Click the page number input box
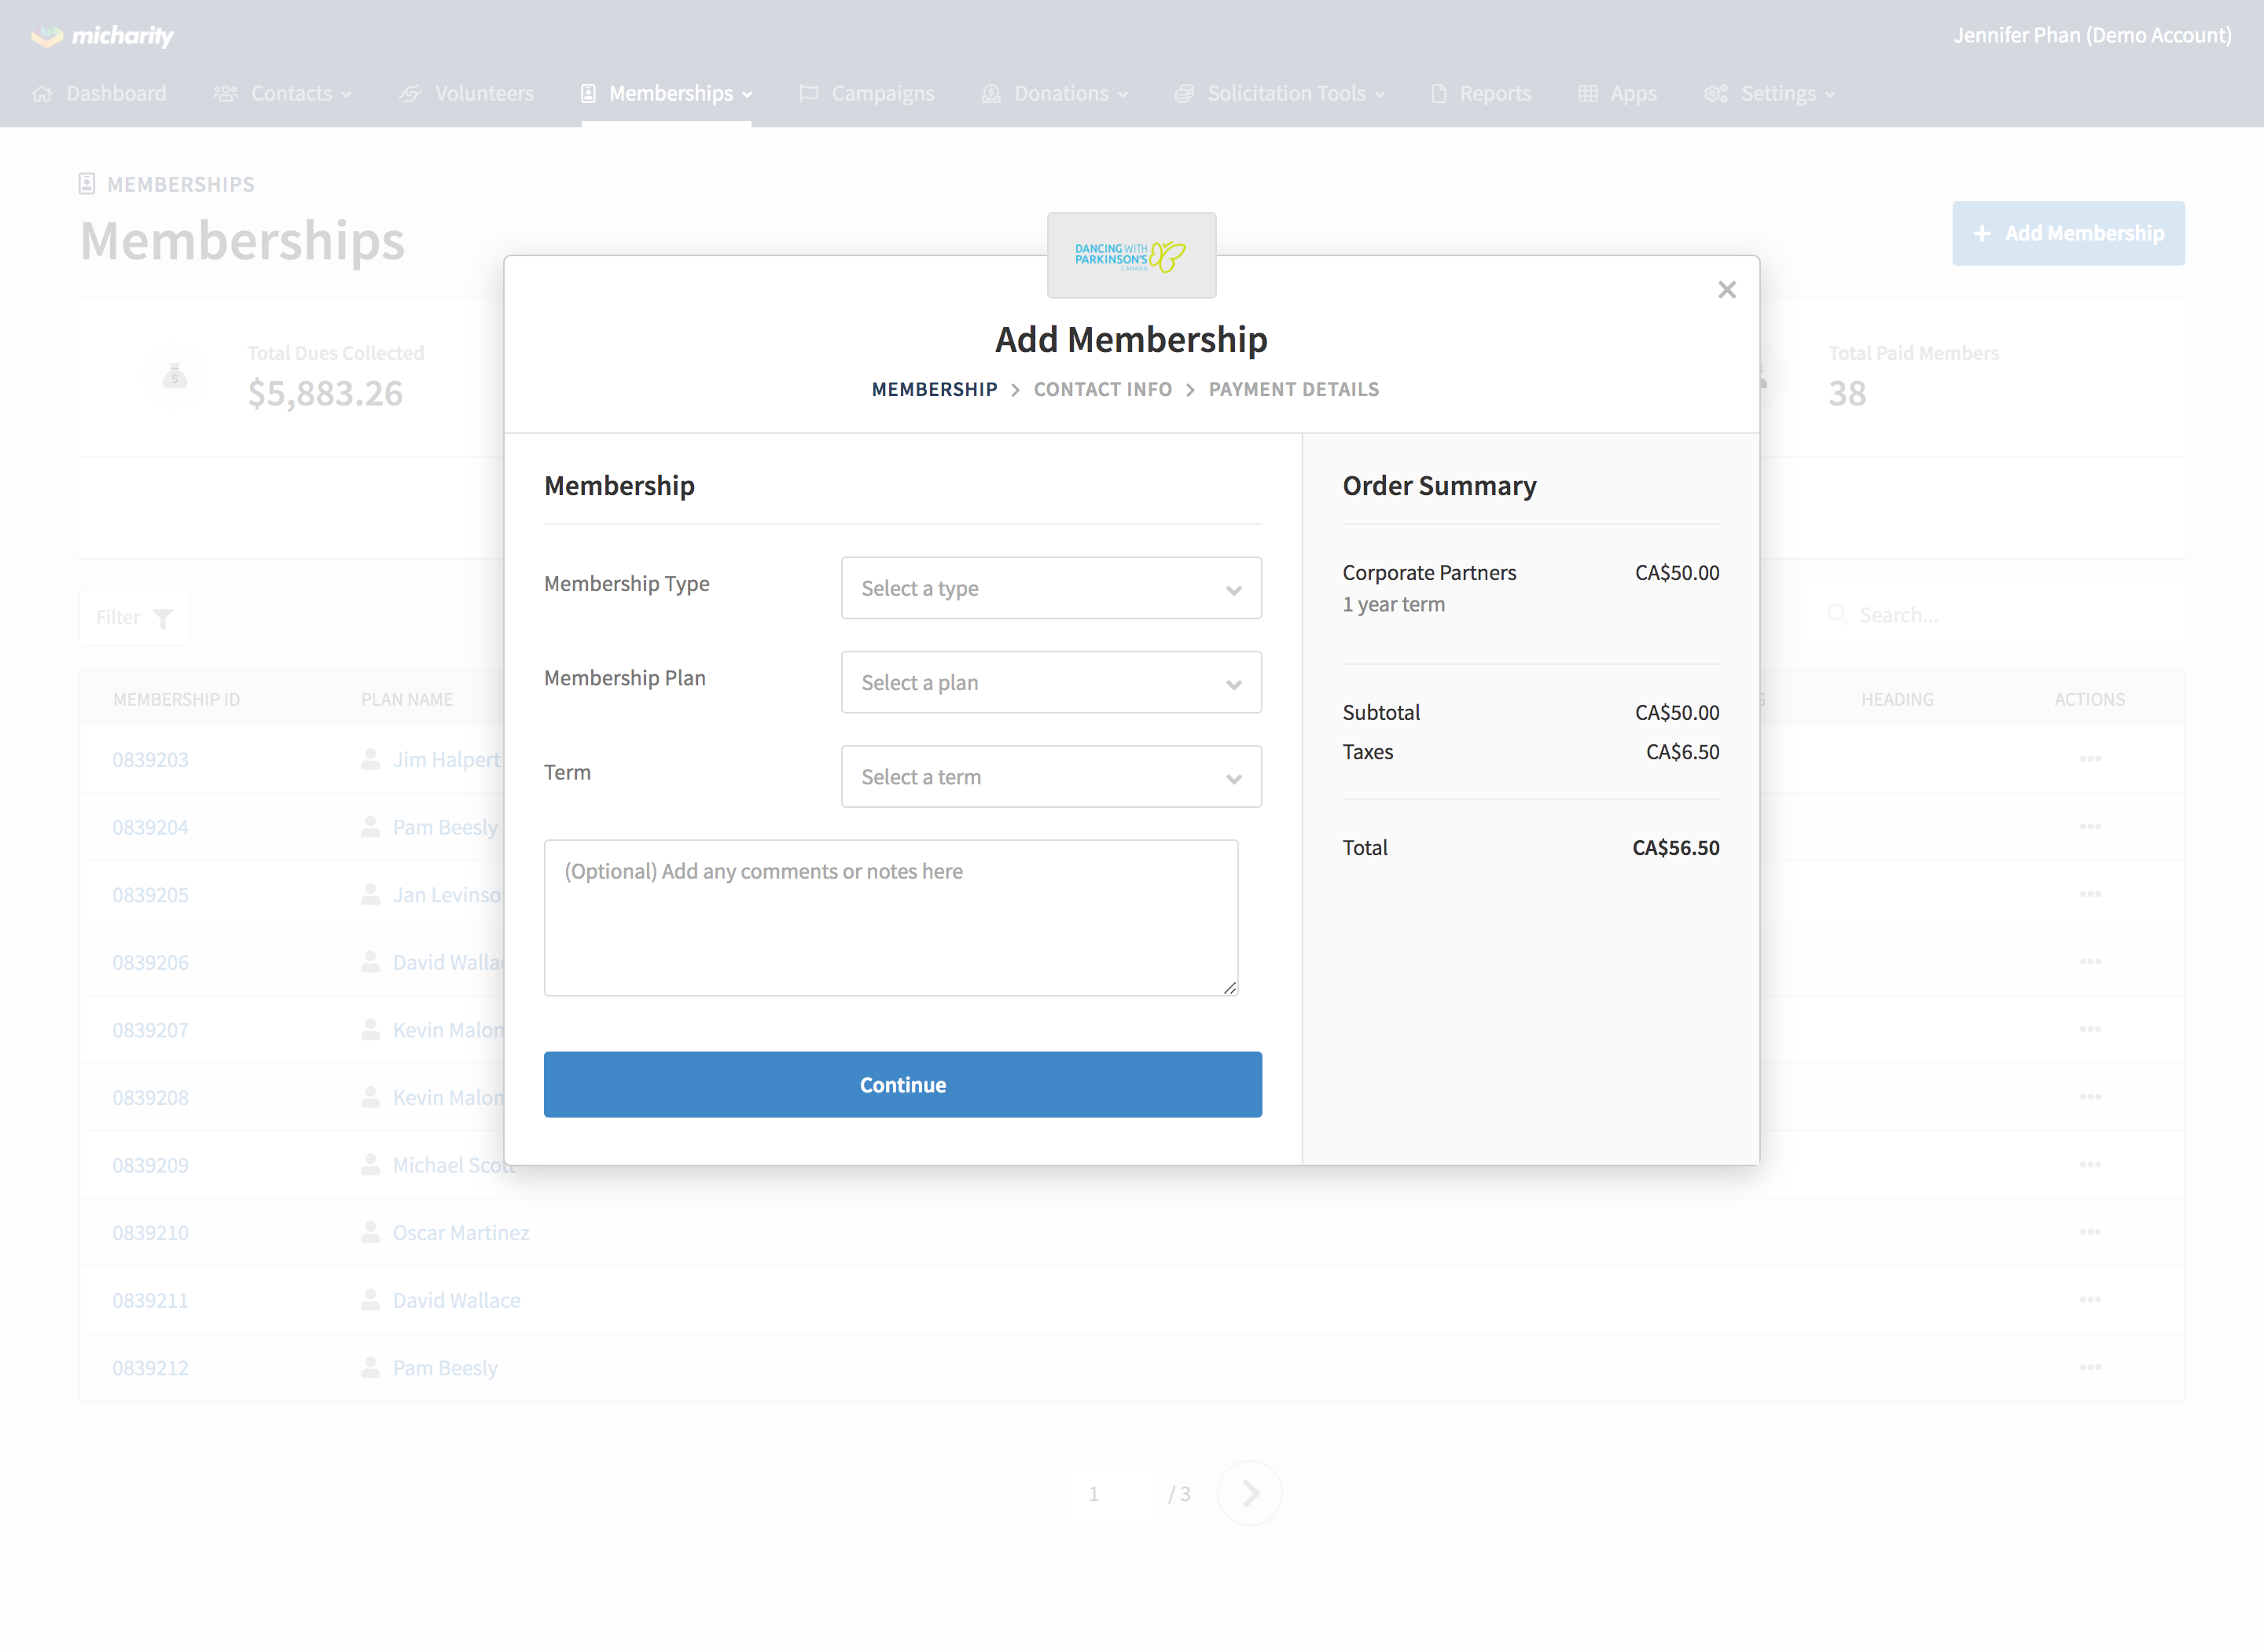 [x=1112, y=1493]
